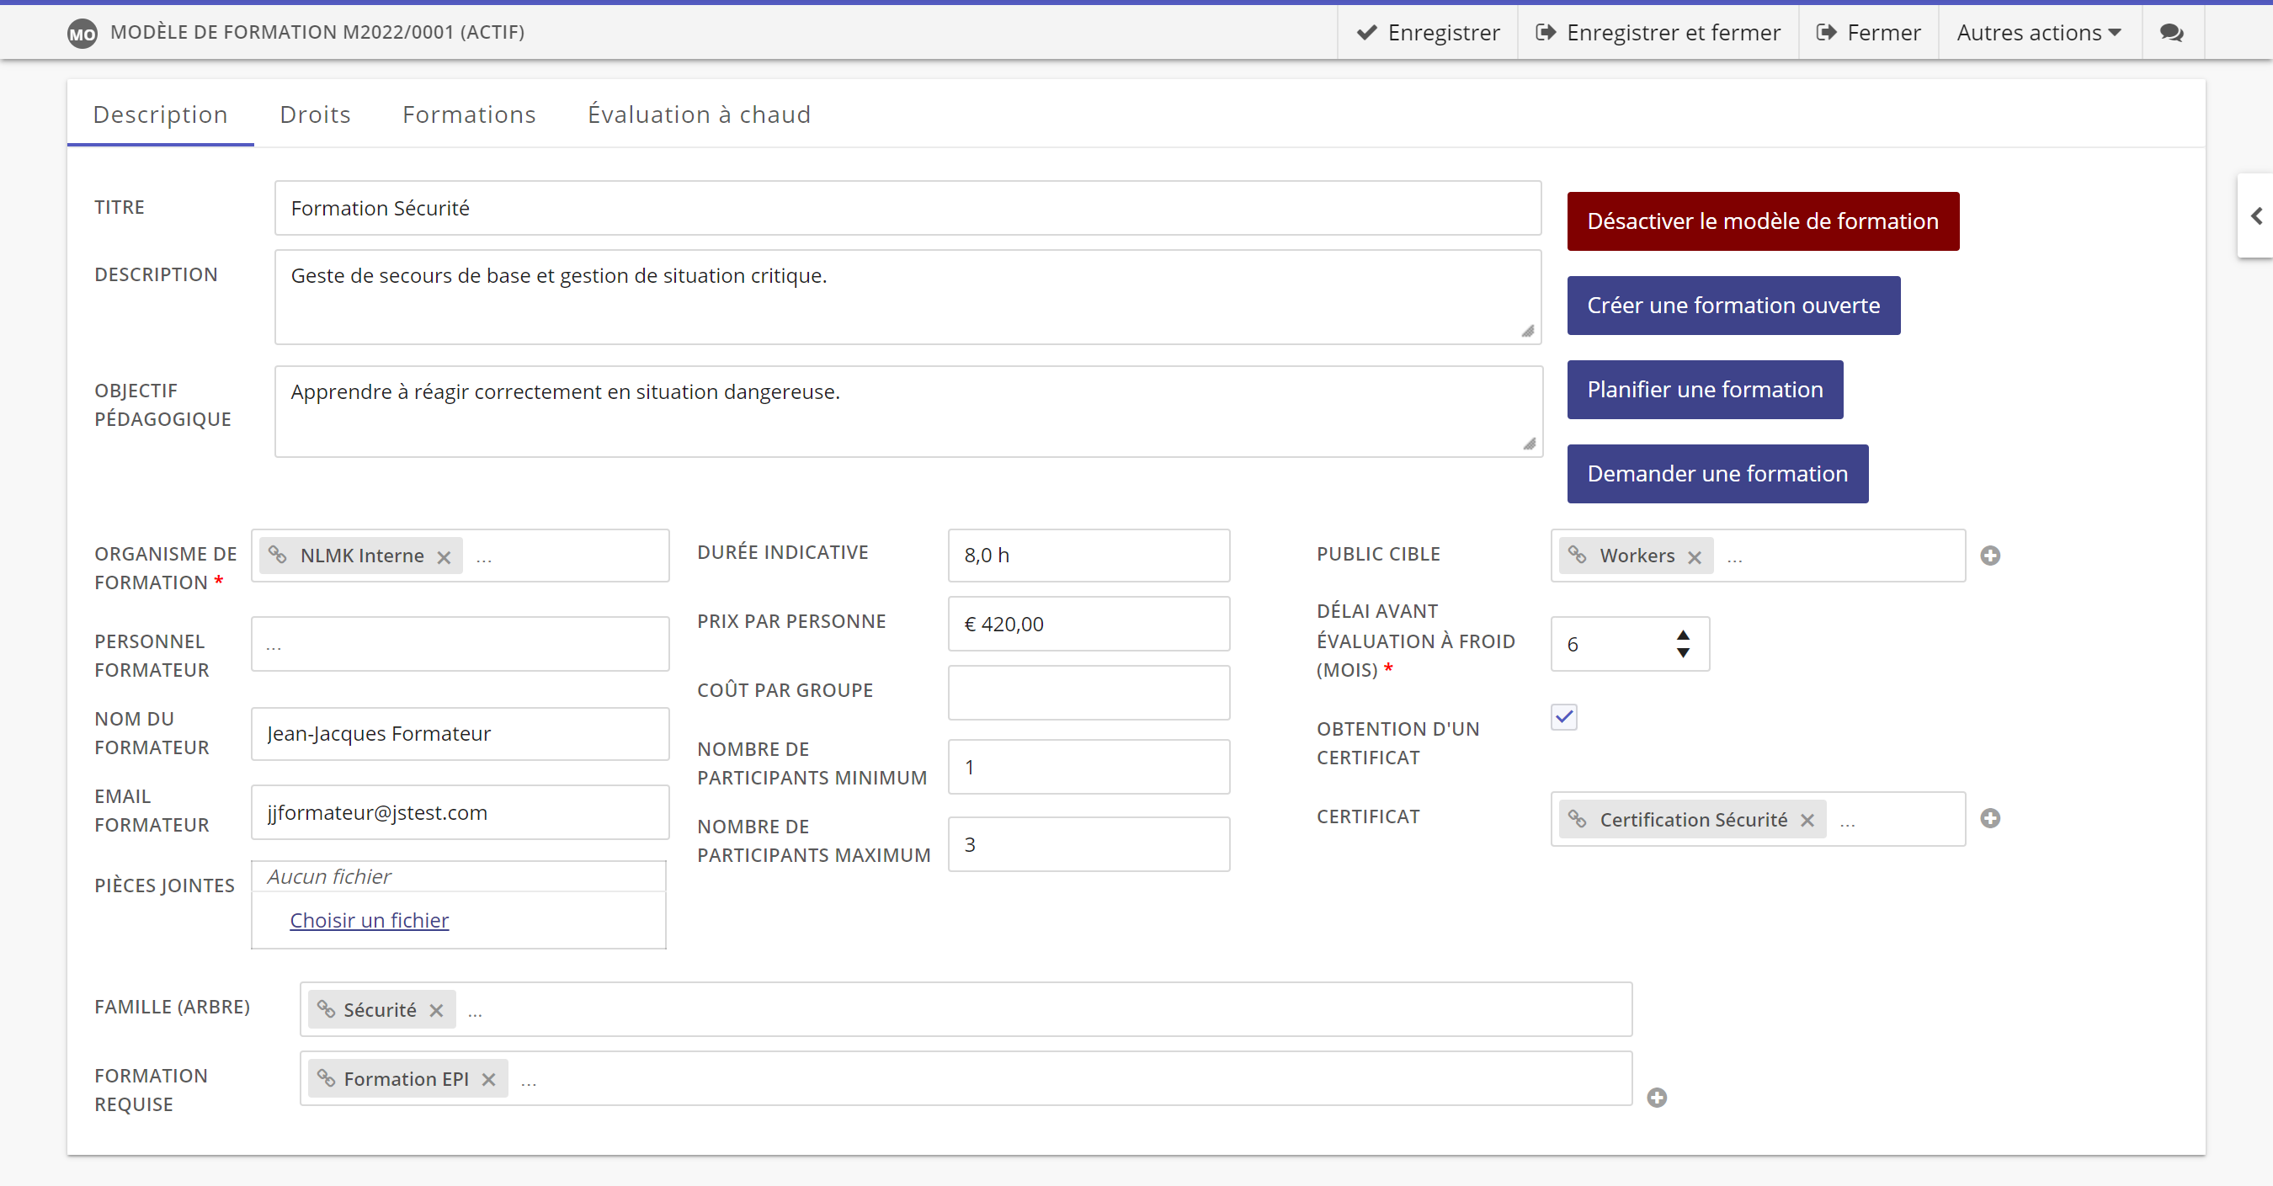2273x1186 pixels.
Task: Open the Formation EPI link icon
Action: [x=327, y=1077]
